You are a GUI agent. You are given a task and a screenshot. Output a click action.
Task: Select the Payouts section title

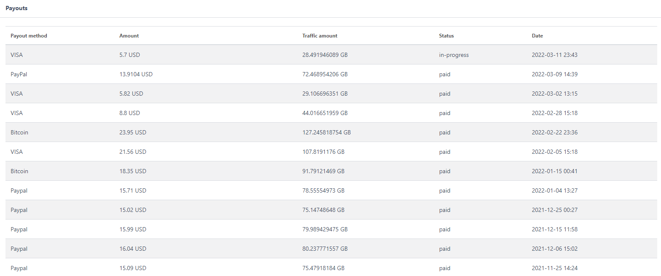coord(16,8)
